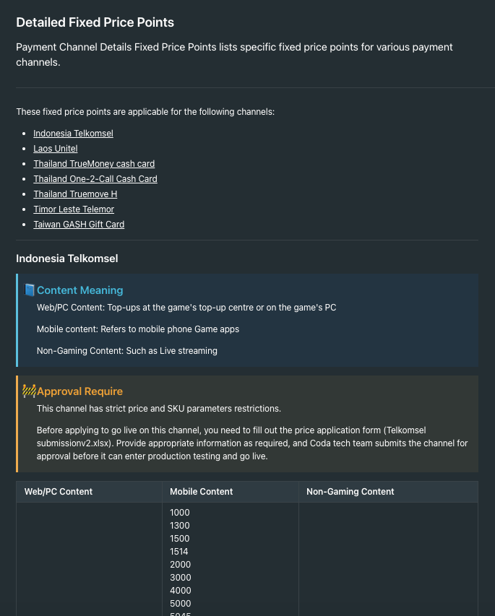The image size is (495, 616).
Task: Select the 1514 price in Mobile Content
Action: (x=179, y=552)
